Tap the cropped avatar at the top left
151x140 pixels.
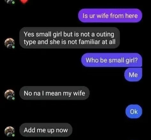(11, 2)
